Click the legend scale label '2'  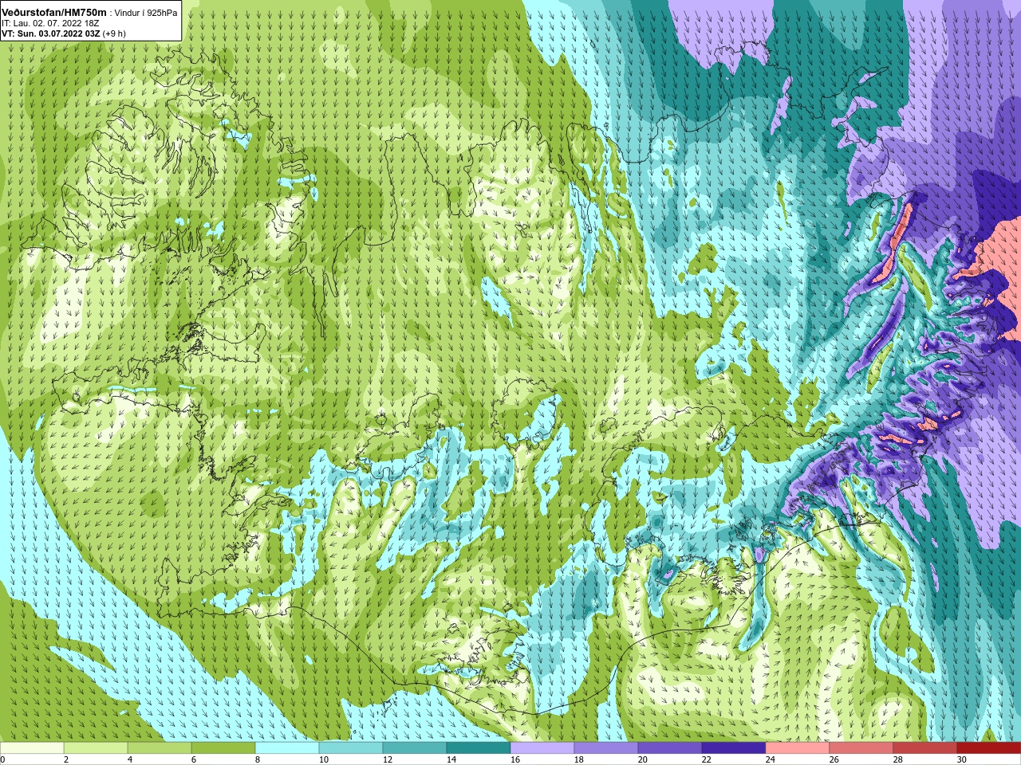click(x=66, y=759)
